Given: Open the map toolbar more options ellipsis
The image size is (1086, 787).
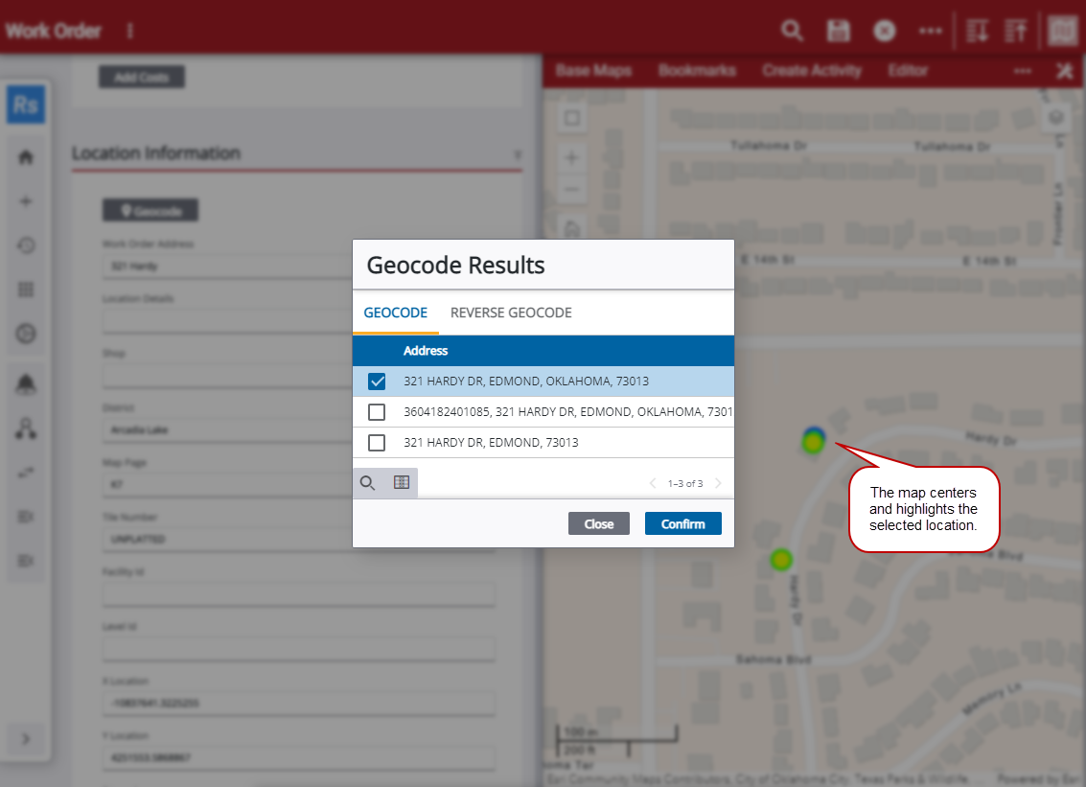Looking at the screenshot, I should 1023,71.
